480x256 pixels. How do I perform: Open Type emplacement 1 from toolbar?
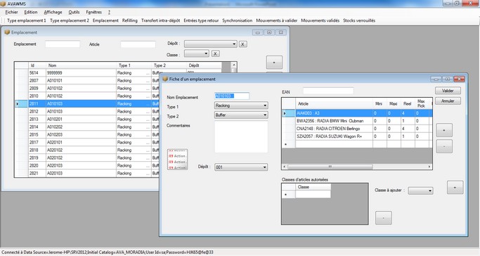[26, 20]
